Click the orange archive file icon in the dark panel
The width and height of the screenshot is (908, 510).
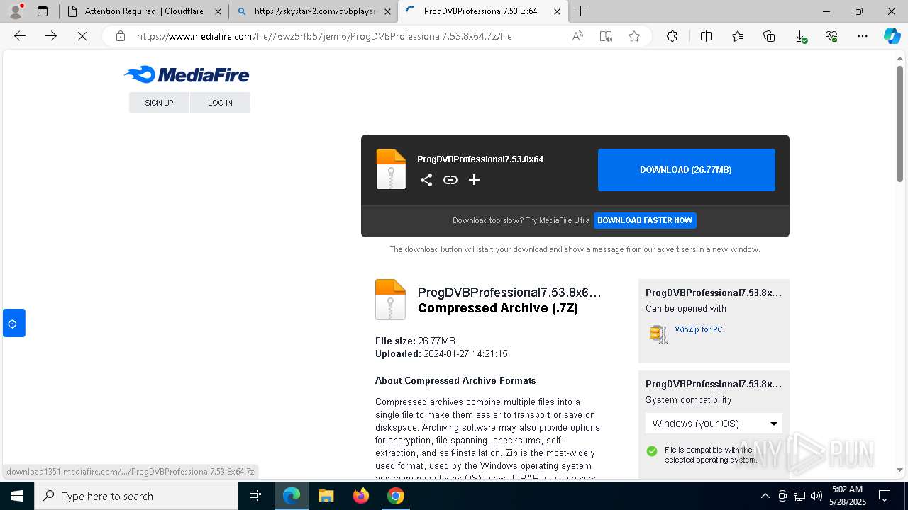pyautogui.click(x=391, y=169)
